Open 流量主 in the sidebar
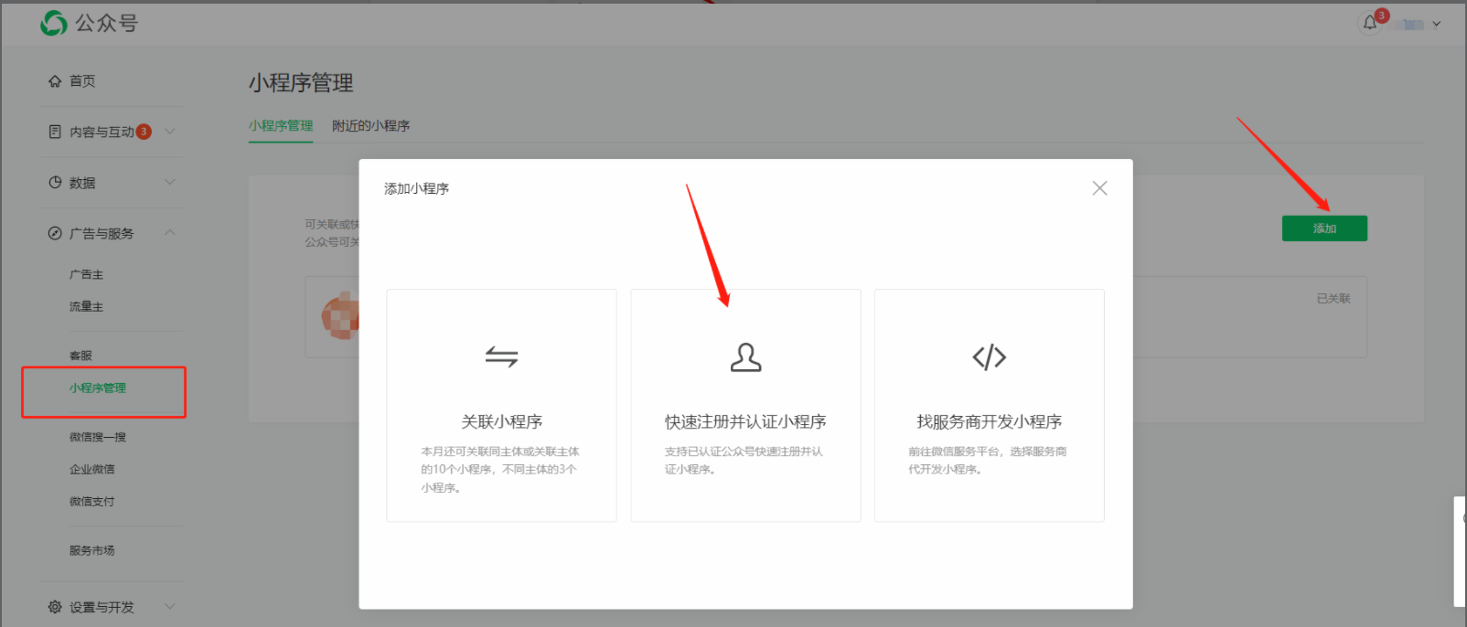The image size is (1467, 627). [x=87, y=307]
